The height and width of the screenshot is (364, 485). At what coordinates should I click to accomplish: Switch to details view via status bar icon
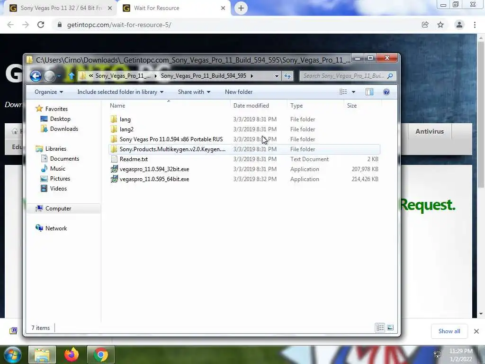pyautogui.click(x=380, y=328)
